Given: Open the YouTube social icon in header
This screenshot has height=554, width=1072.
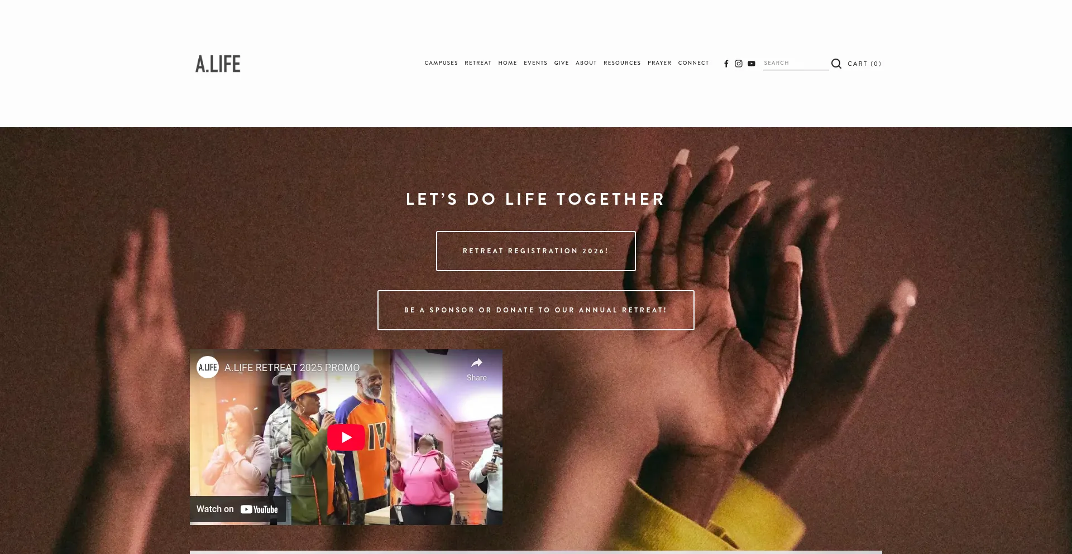Looking at the screenshot, I should (752, 64).
